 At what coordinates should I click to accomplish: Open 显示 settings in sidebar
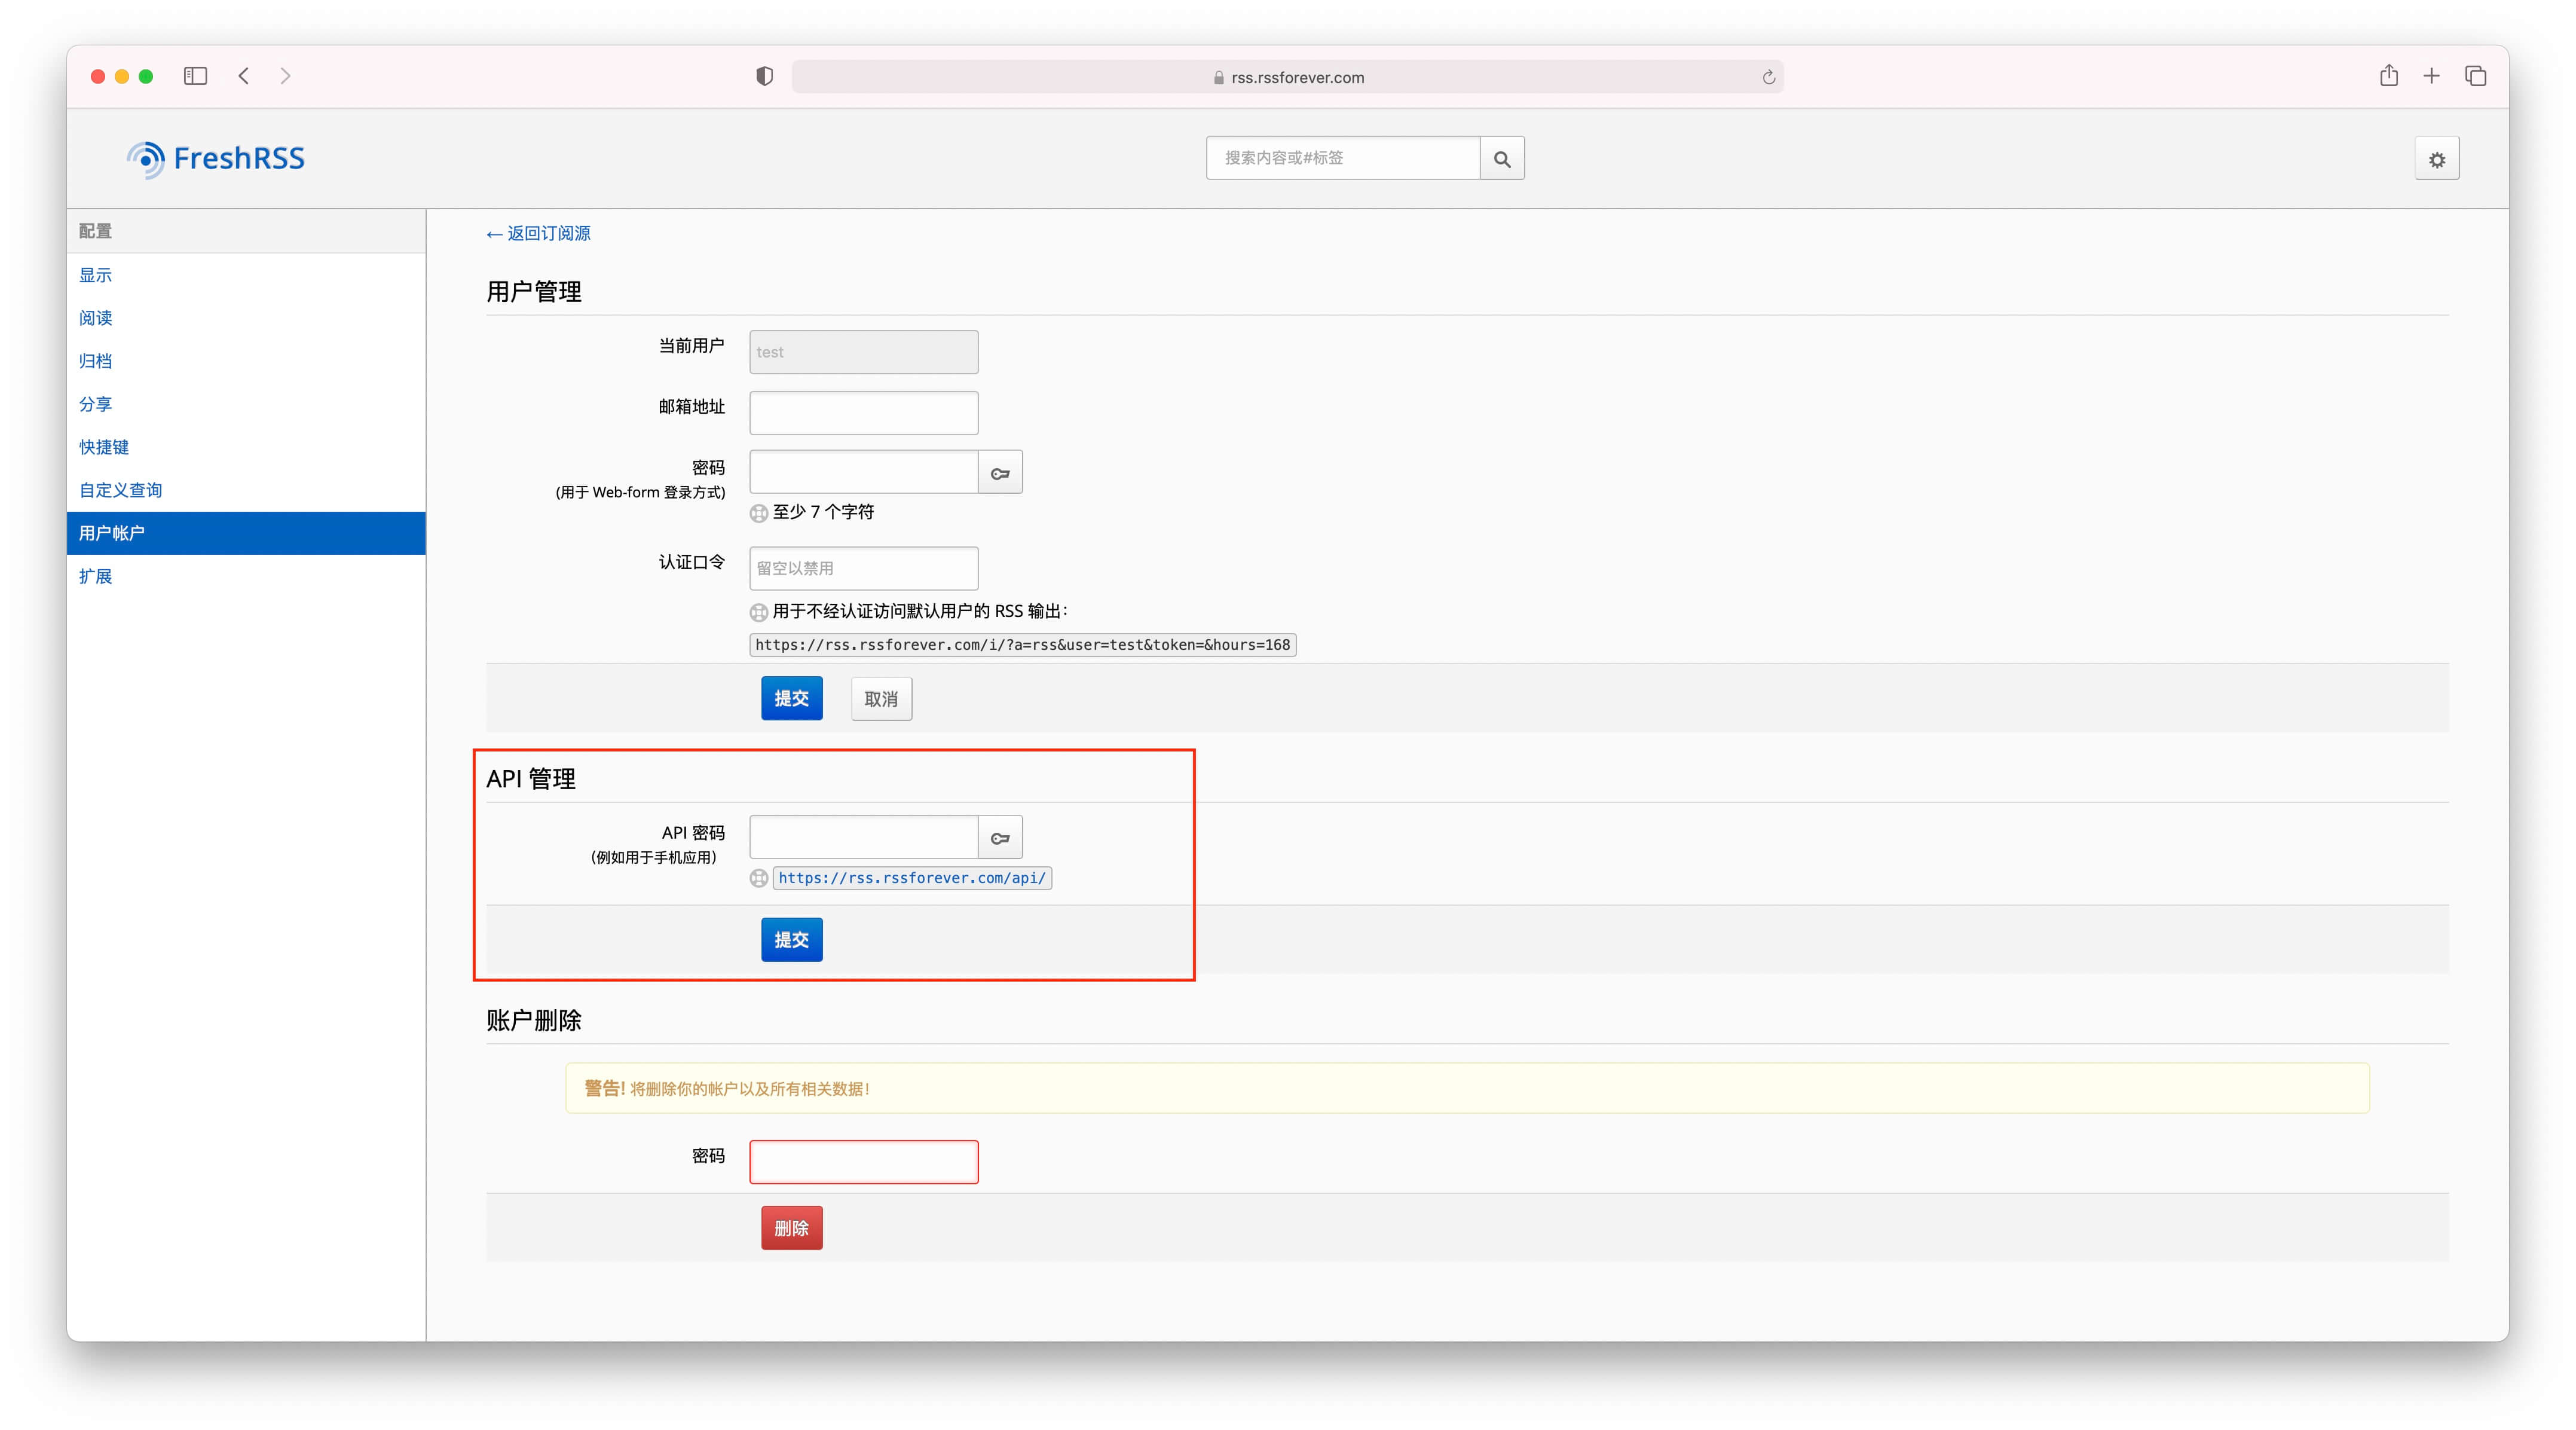pyautogui.click(x=96, y=275)
